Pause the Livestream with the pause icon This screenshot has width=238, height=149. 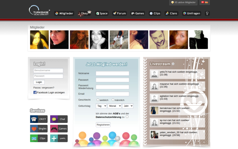[x=173, y=64]
